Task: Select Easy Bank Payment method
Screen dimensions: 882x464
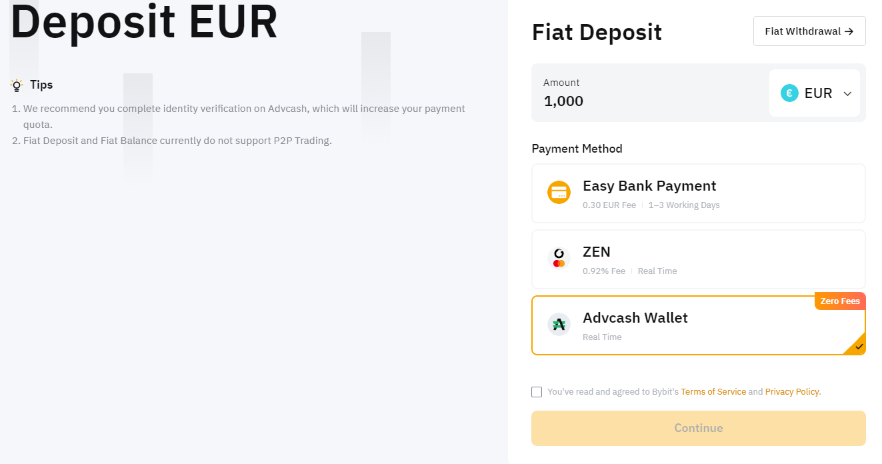Action: (x=699, y=193)
